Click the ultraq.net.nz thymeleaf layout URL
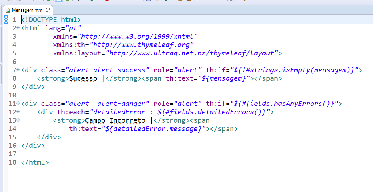The image size is (373, 192). [x=192, y=53]
